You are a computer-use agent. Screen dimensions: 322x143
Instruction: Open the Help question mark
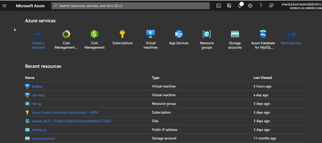point(261,6)
